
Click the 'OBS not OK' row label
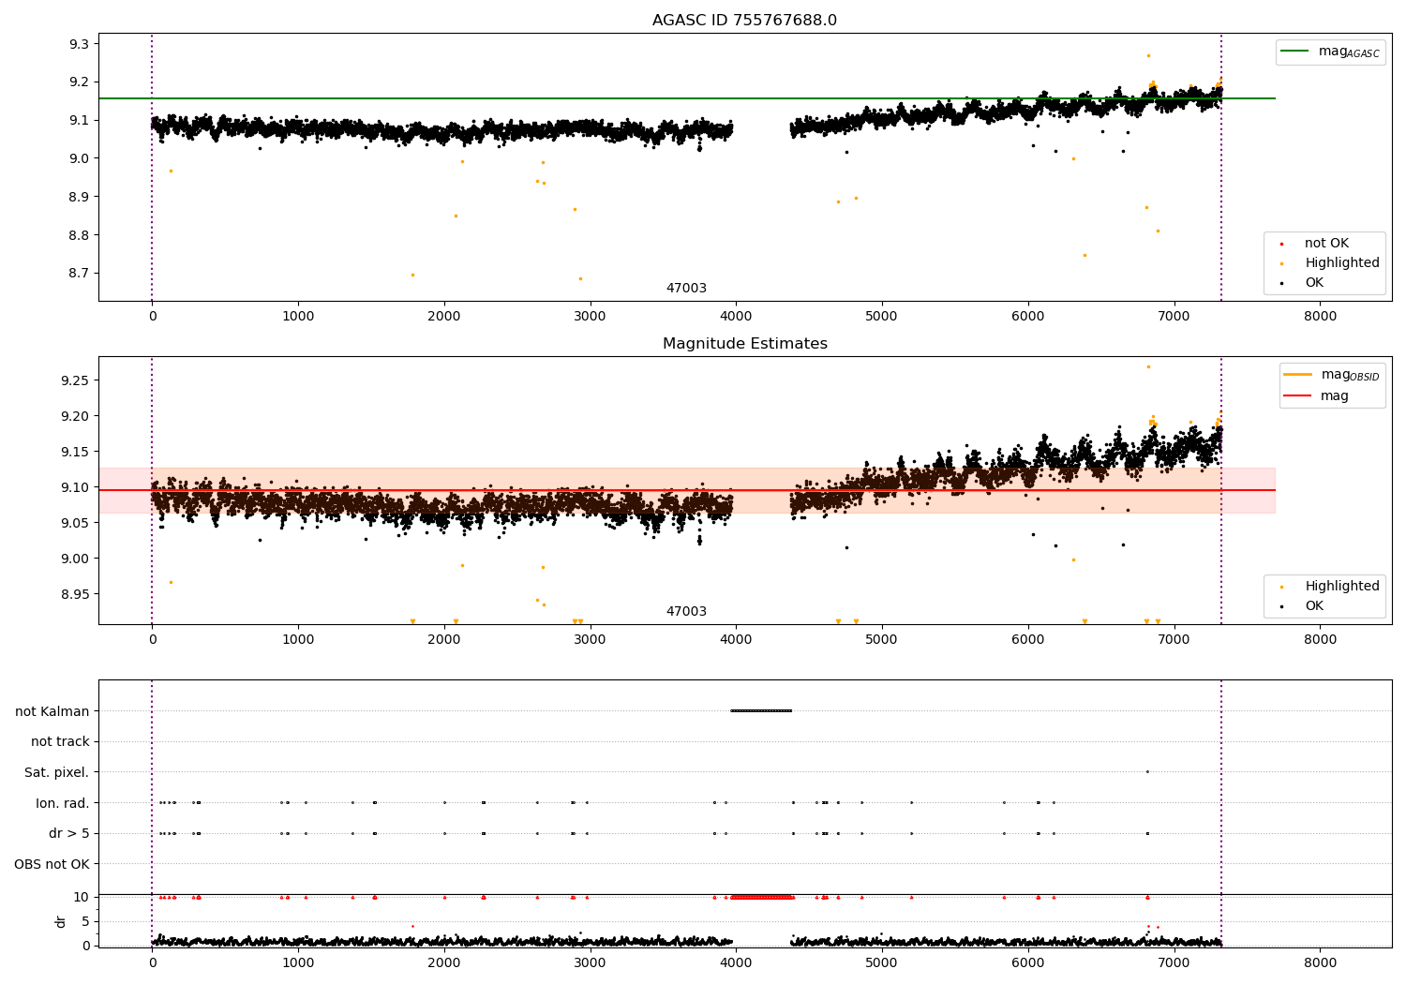click(52, 864)
